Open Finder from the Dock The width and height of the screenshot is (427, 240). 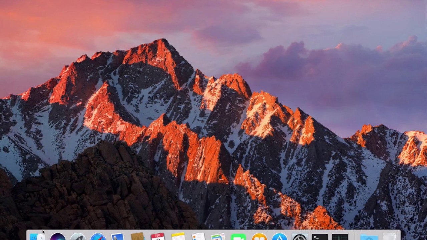click(37, 236)
